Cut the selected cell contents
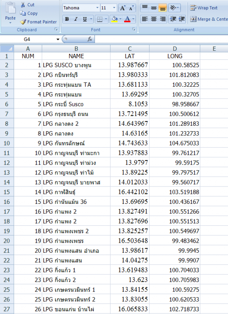228x314 pixels. (28, 5)
